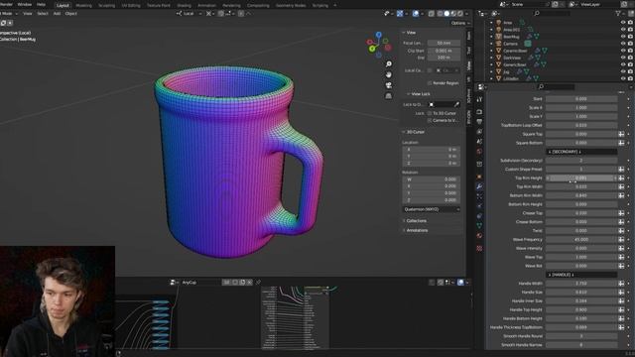635x357 pixels.
Task: Click the outliner filter funnel icon
Action: tap(618, 13)
